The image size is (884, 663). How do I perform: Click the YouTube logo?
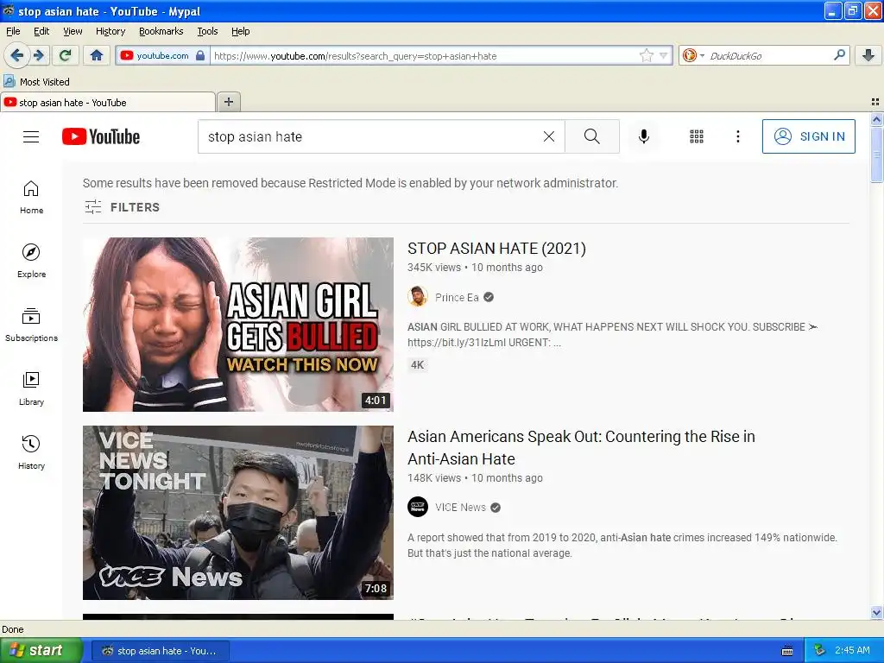pyautogui.click(x=101, y=136)
